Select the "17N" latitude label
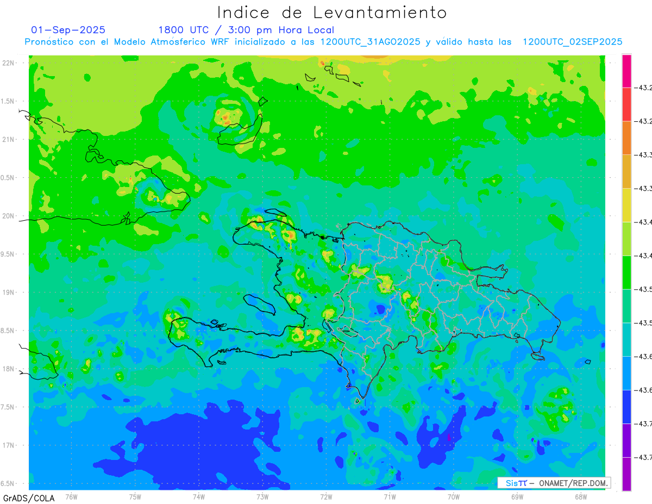The height and width of the screenshot is (504, 652). 9,445
